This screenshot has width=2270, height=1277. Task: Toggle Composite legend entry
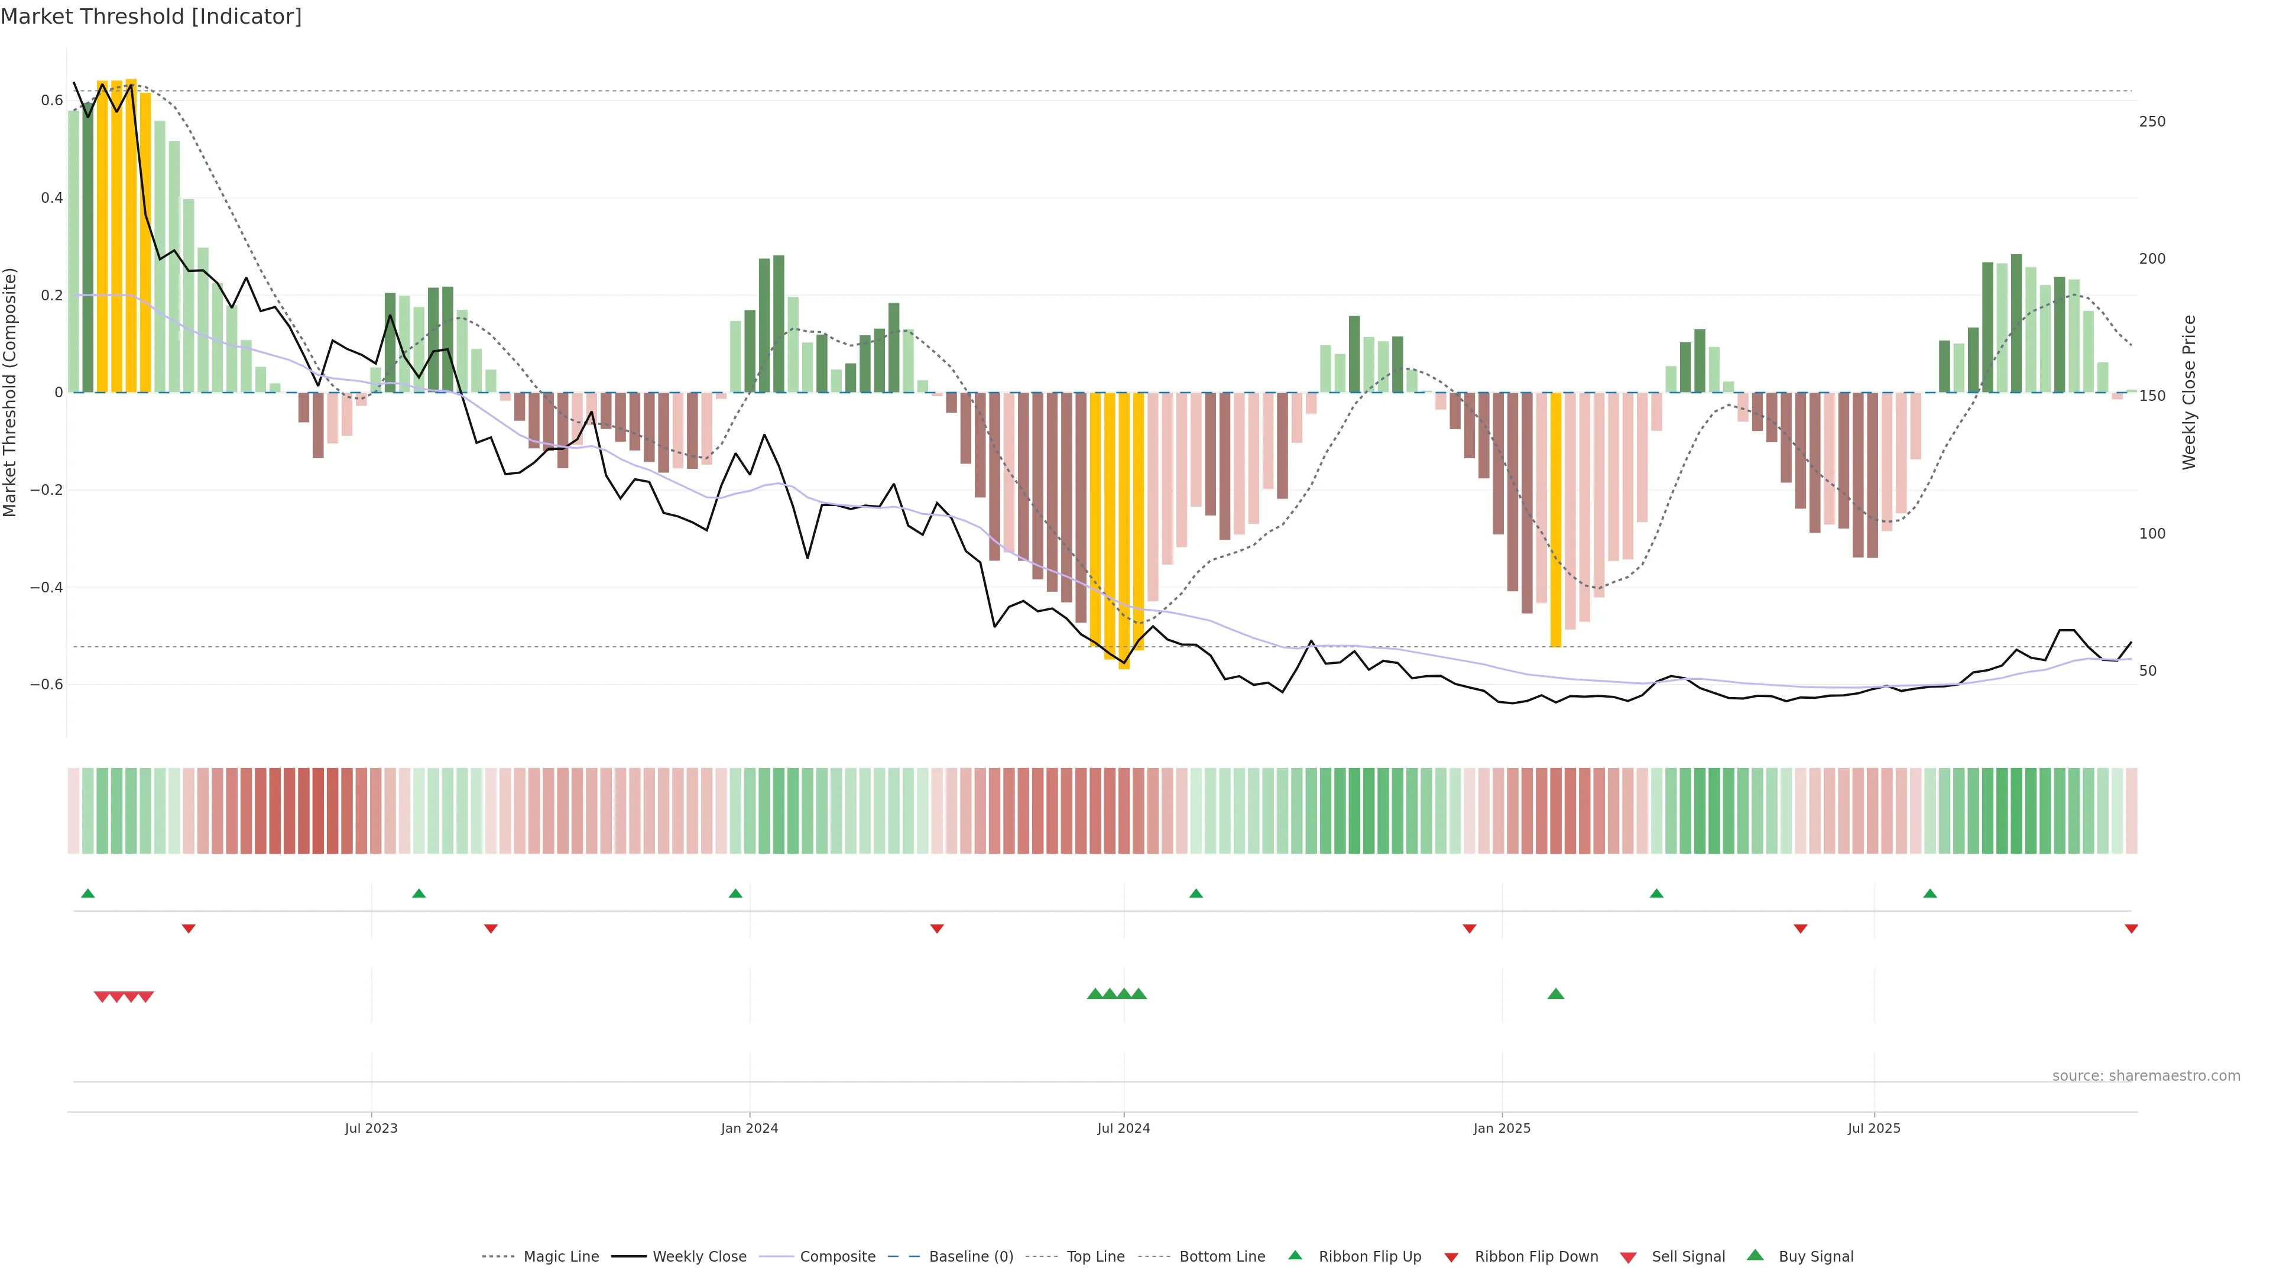837,1257
